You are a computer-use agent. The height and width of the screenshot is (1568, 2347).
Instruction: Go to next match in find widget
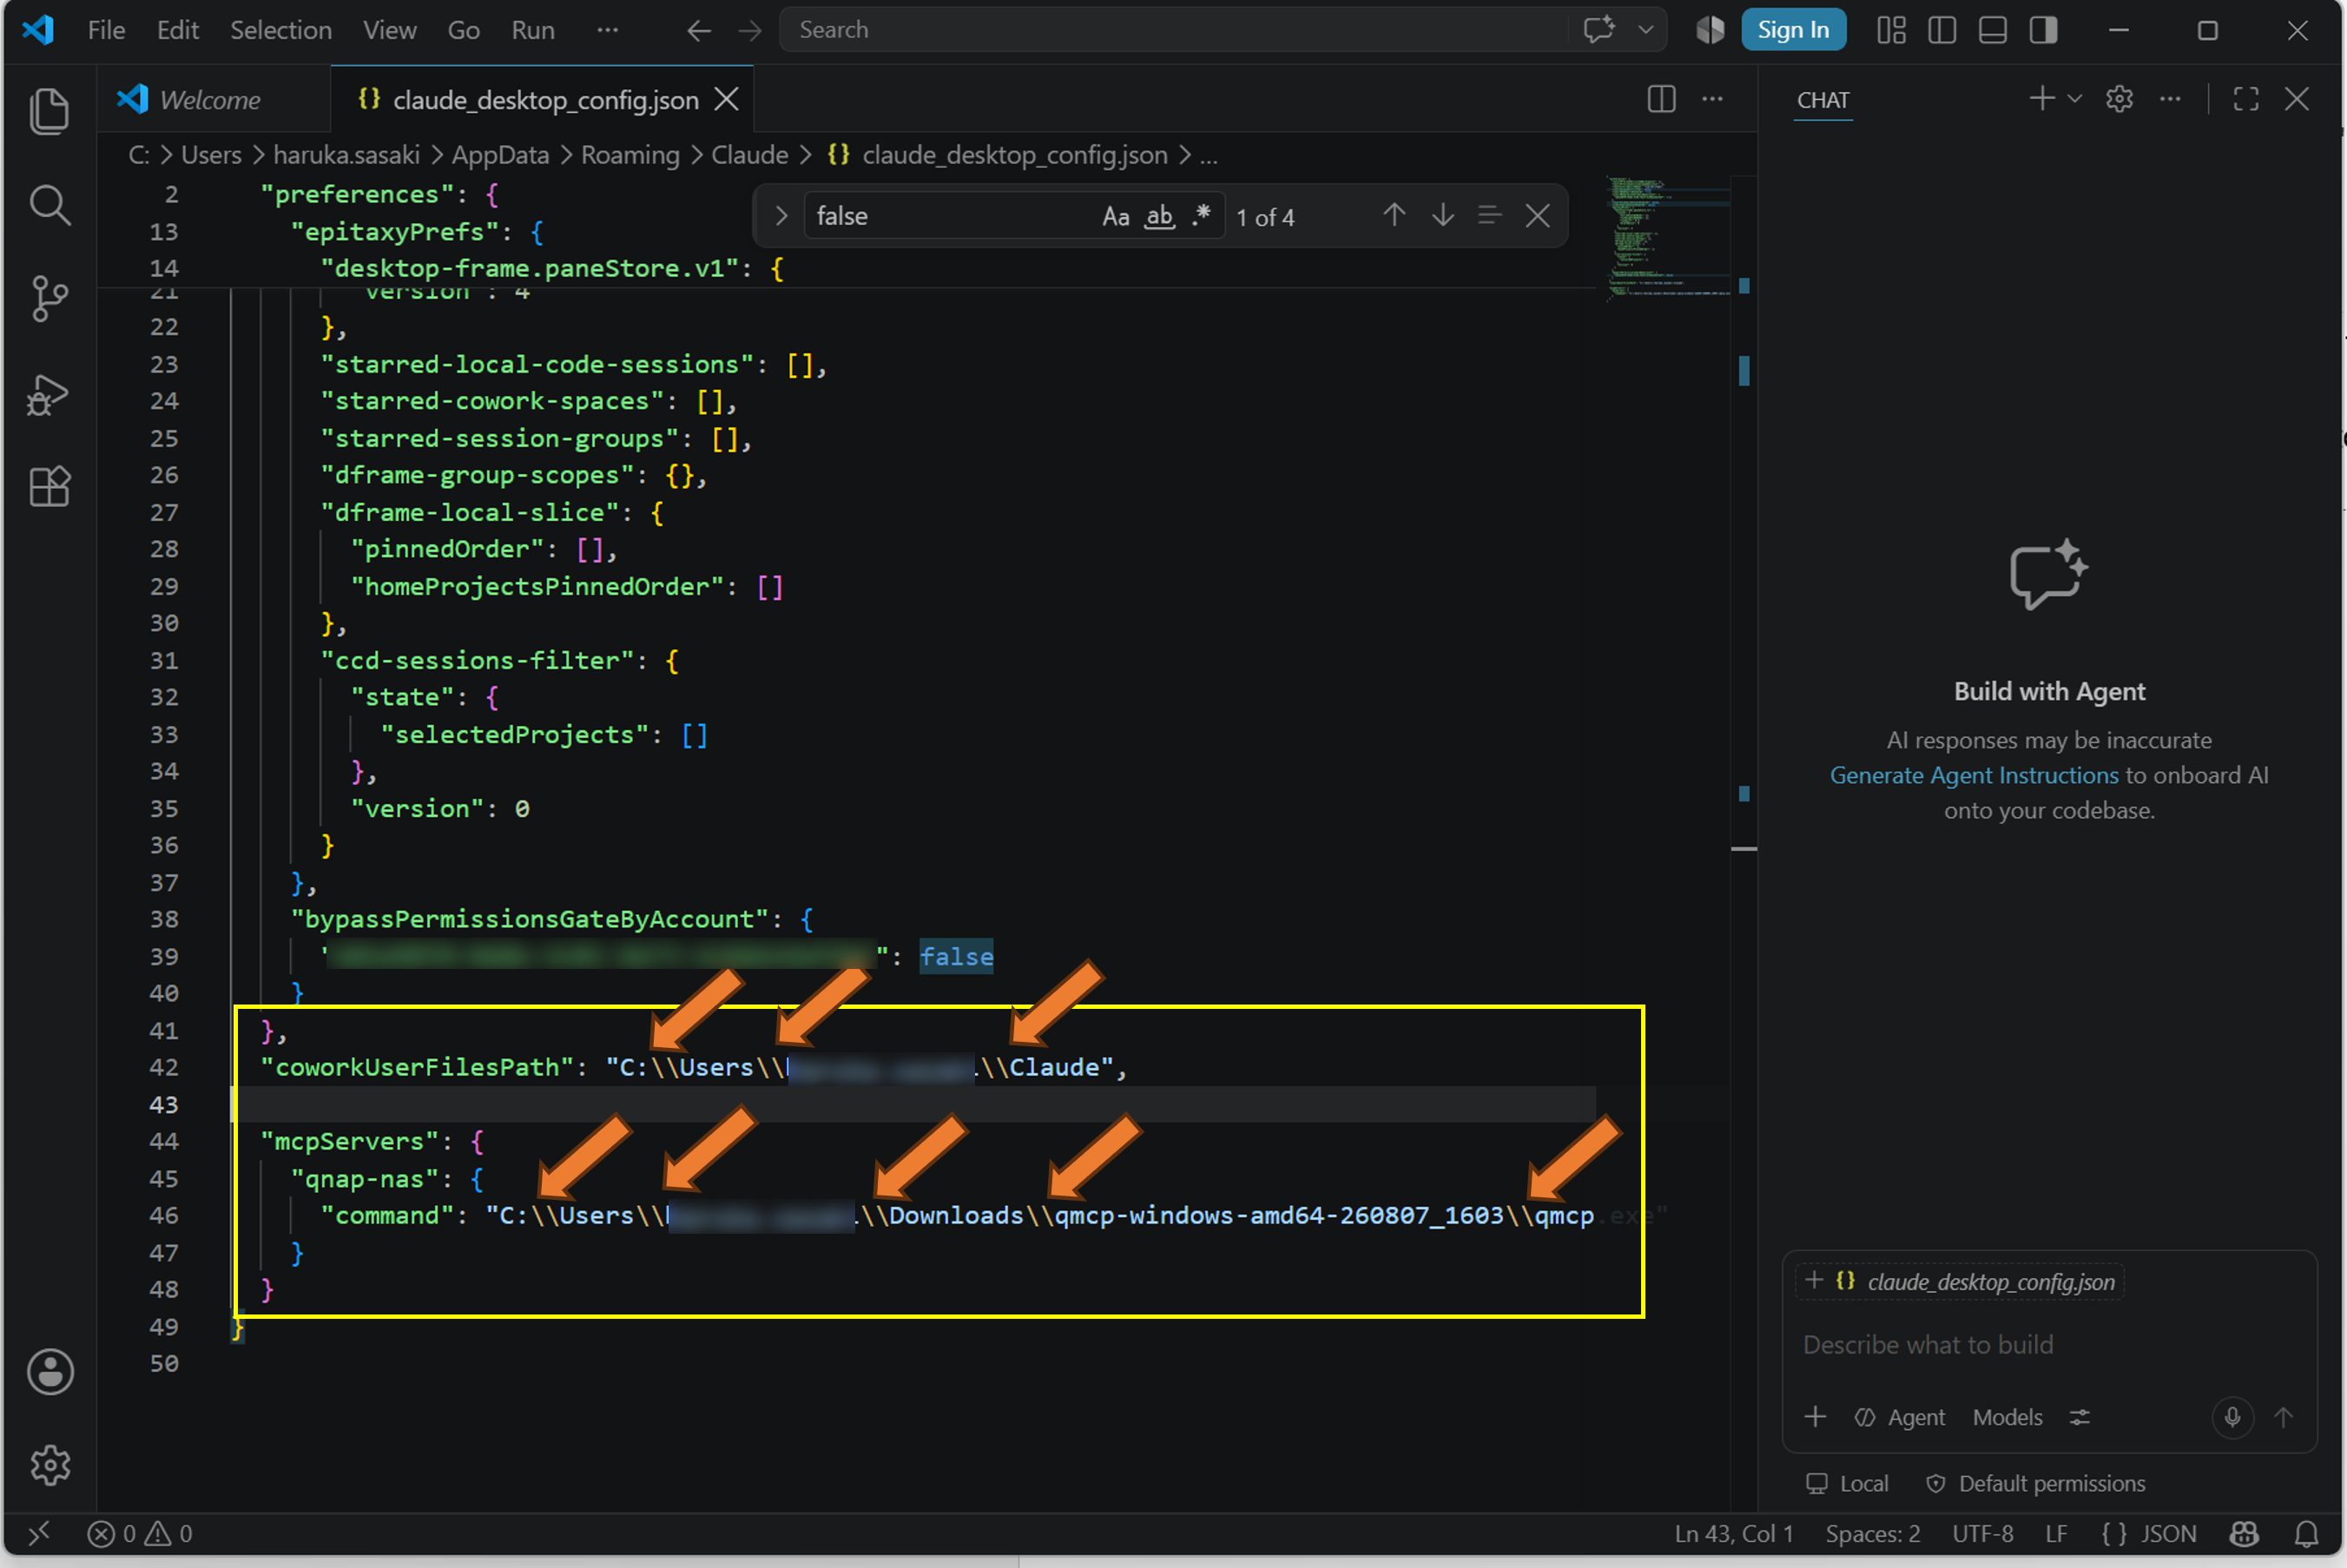1442,215
